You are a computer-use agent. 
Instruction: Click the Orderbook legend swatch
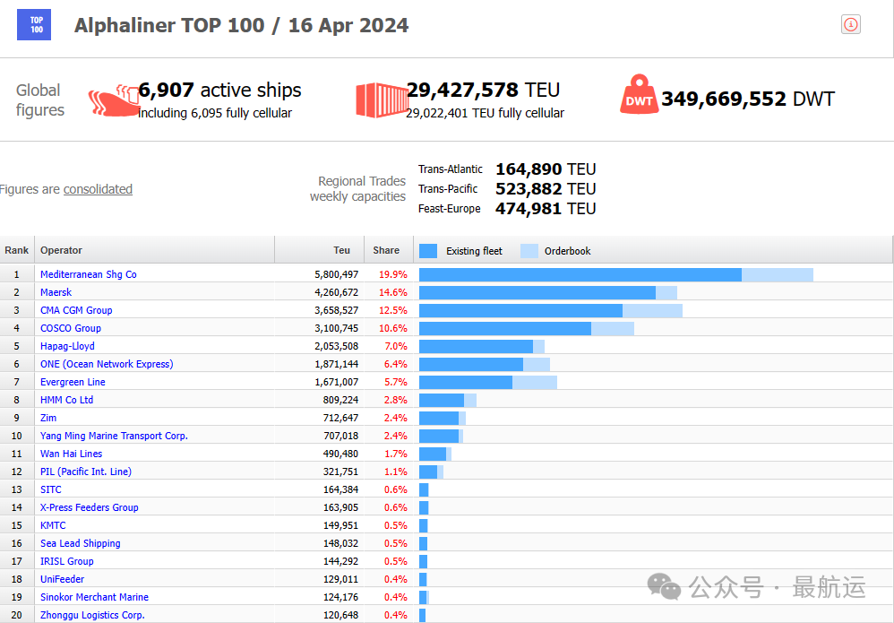(529, 251)
